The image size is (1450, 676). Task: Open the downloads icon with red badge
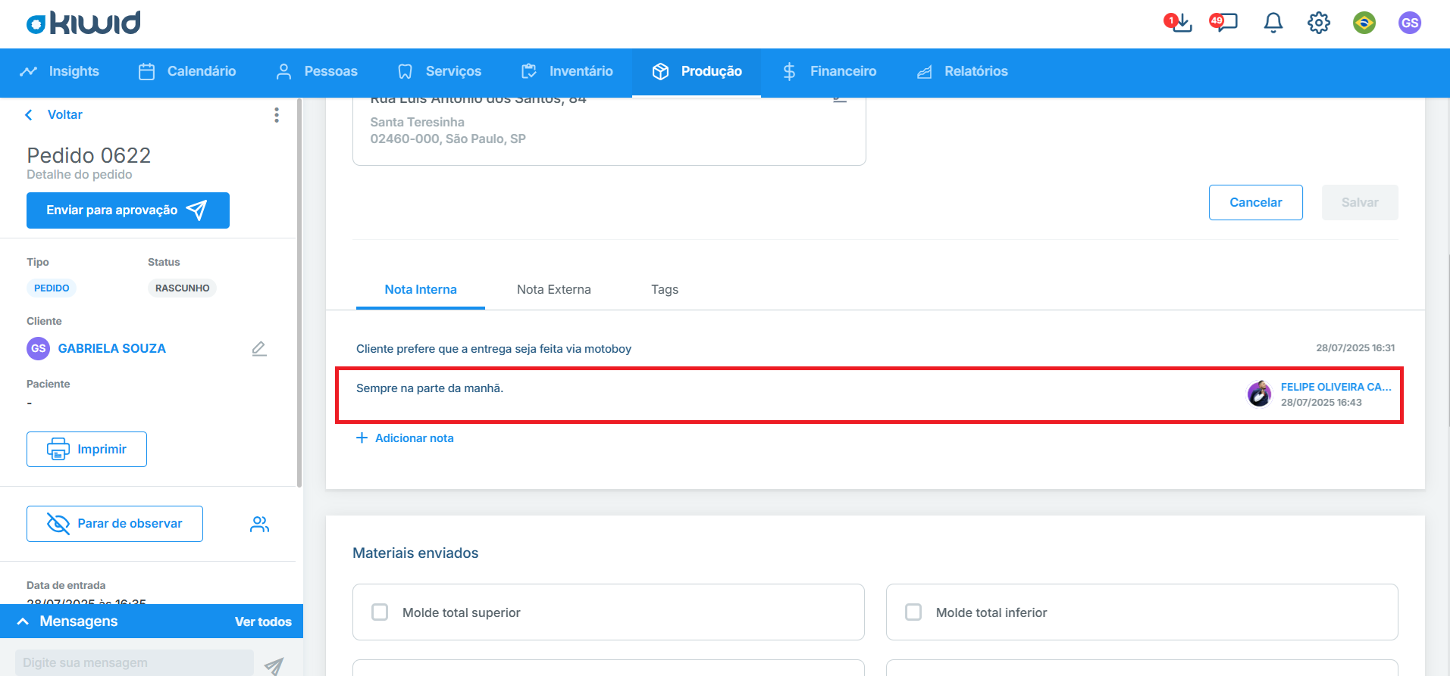(x=1179, y=23)
